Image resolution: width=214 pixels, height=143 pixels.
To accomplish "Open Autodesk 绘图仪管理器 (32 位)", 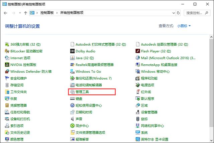I will tap(165, 44).
